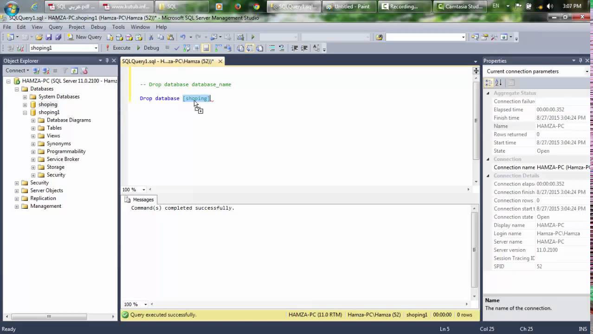Collapse the Aggregate Status section in Properties

488,93
